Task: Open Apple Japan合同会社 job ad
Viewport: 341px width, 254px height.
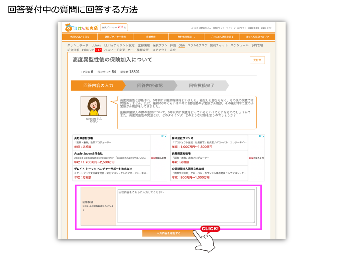Action: (111, 158)
